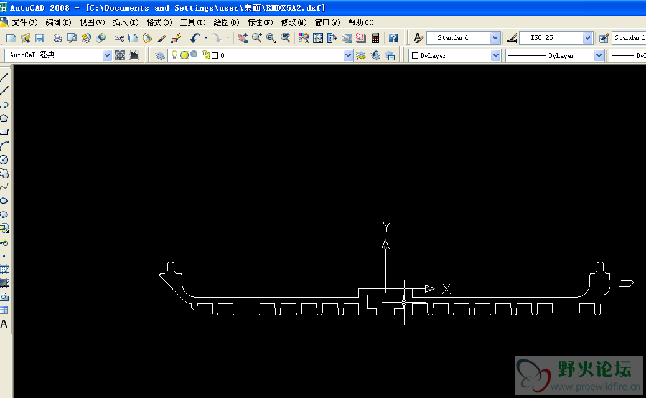
Task: Click the My Workspace icon
Action: (x=134, y=55)
